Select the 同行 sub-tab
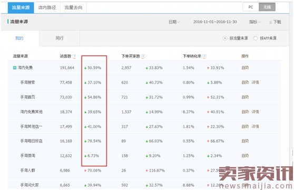294x190 pixels. [x=60, y=38]
